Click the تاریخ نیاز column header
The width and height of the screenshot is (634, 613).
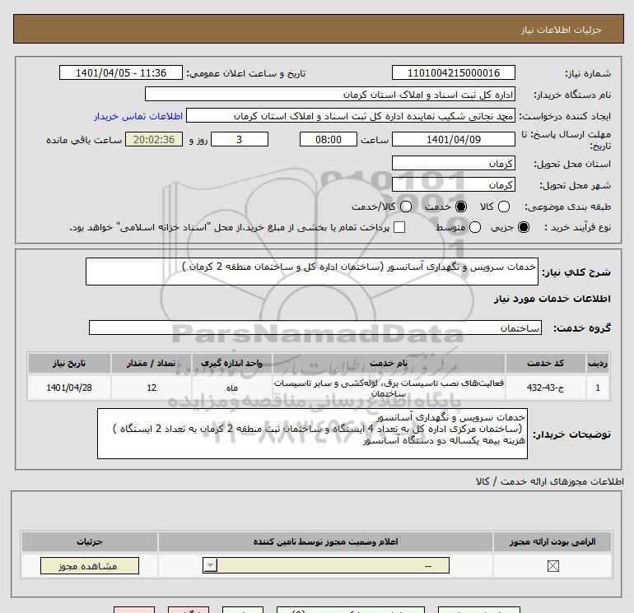[x=69, y=363]
